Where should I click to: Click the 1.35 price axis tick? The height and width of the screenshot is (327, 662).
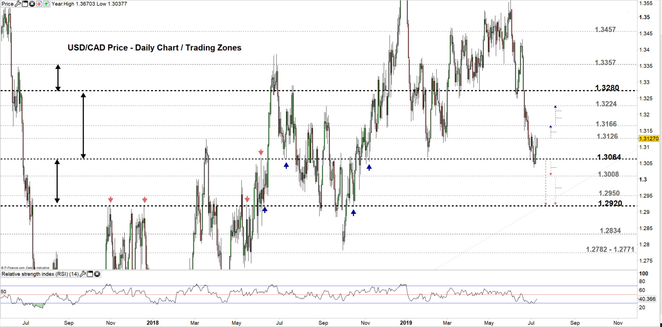click(644, 17)
